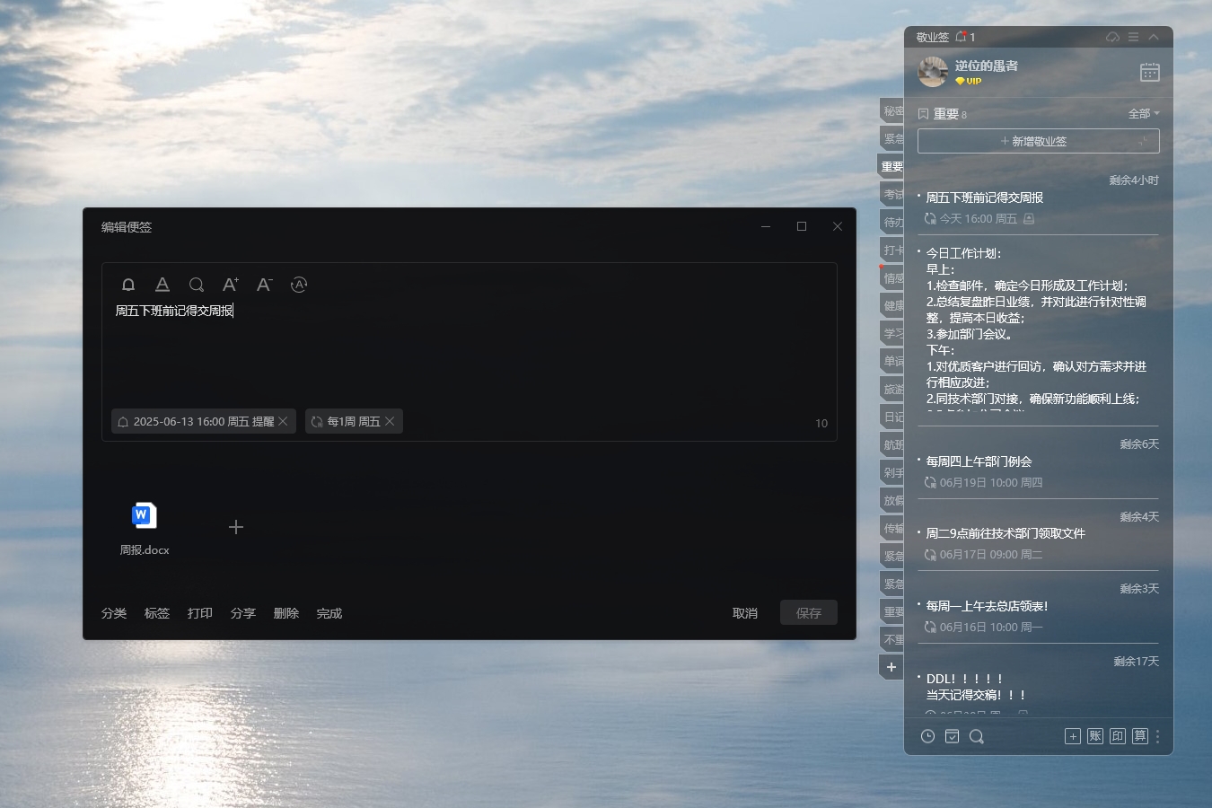Open the clock timeline icon at panel bottom
The width and height of the screenshot is (1212, 808).
tap(927, 736)
